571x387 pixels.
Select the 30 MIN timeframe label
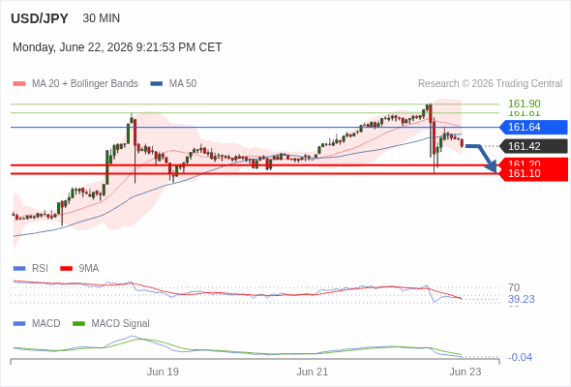click(102, 18)
